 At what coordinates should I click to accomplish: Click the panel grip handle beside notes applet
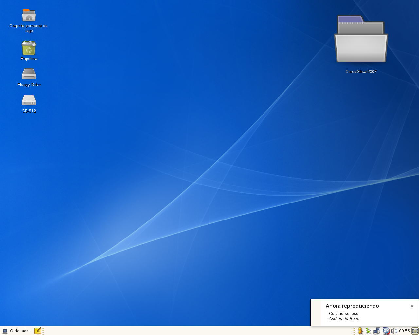[x=43, y=331]
